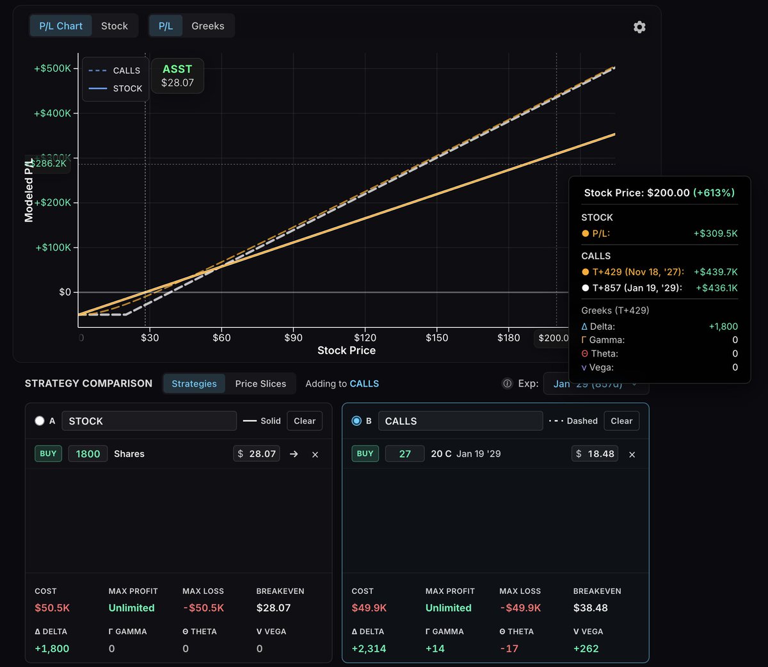Edit the 1800 shares quantity field
Screen dimensions: 768x667
coord(88,453)
